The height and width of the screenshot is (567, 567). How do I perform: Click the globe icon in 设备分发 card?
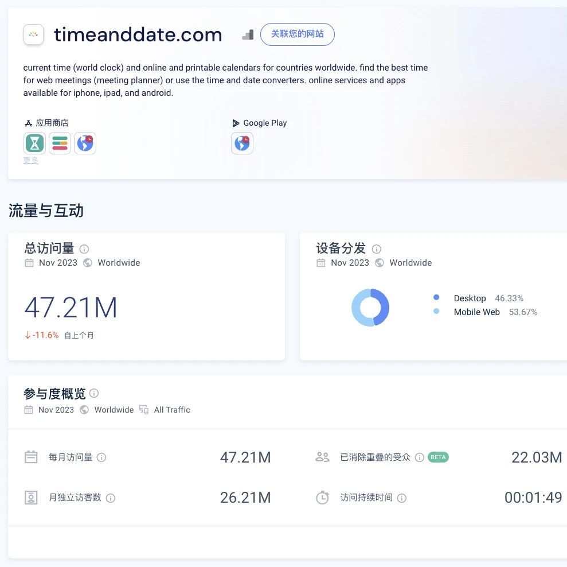[380, 263]
